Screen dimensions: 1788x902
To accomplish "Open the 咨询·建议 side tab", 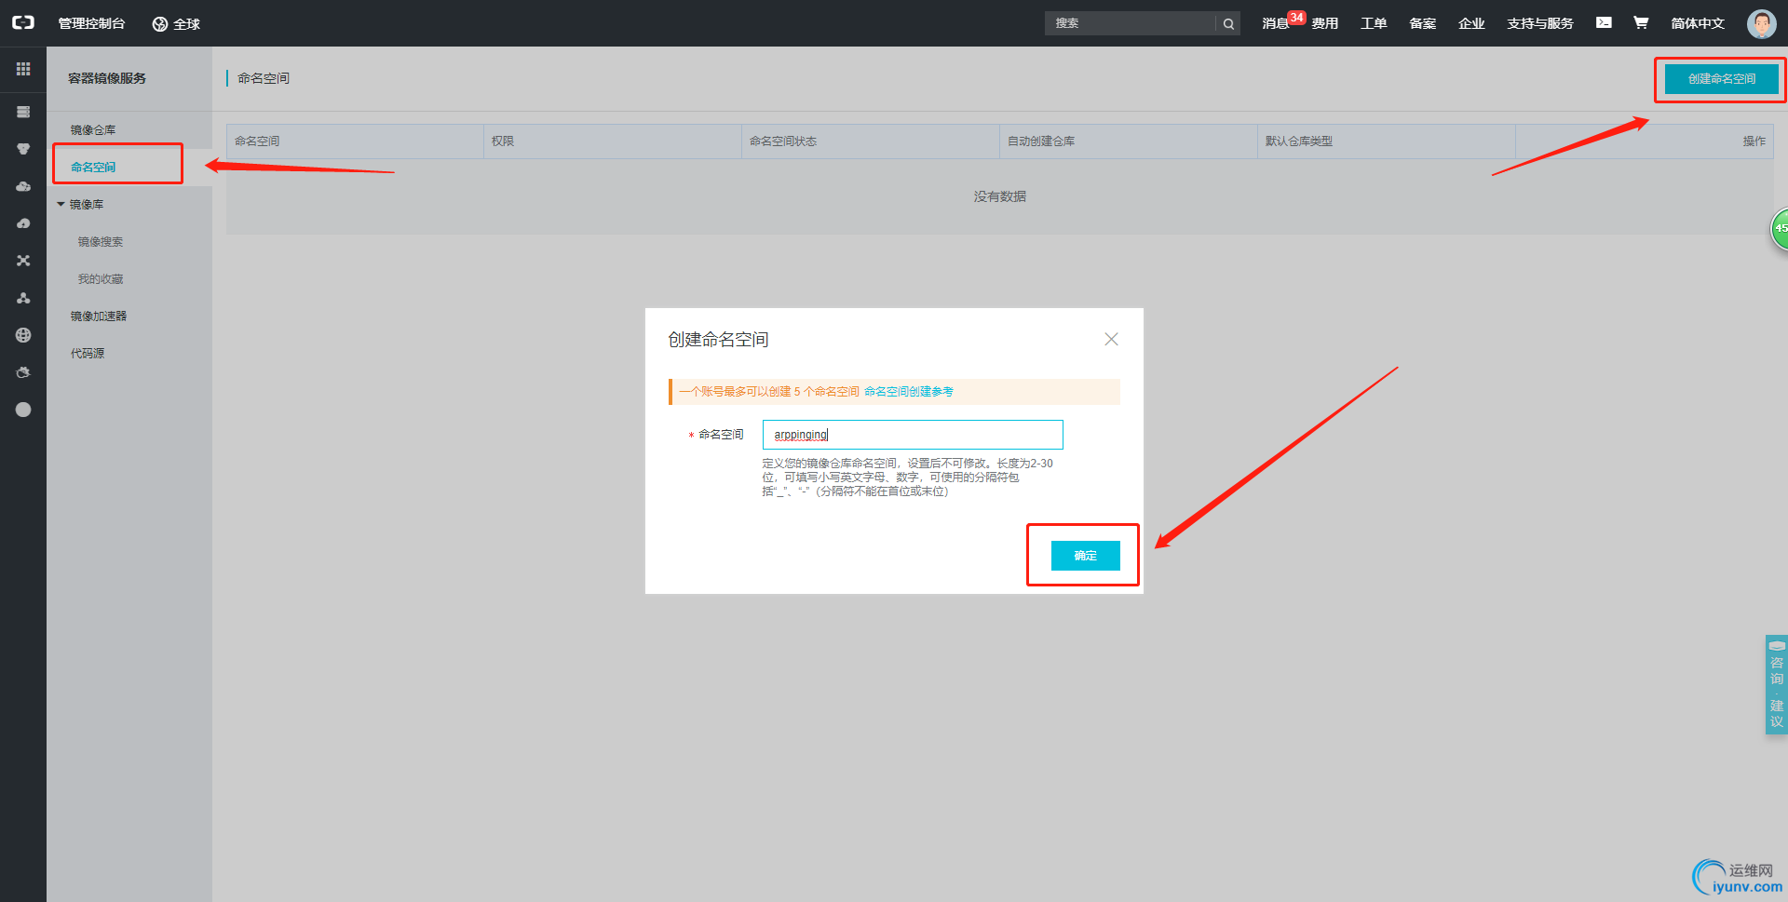I will click(x=1777, y=685).
